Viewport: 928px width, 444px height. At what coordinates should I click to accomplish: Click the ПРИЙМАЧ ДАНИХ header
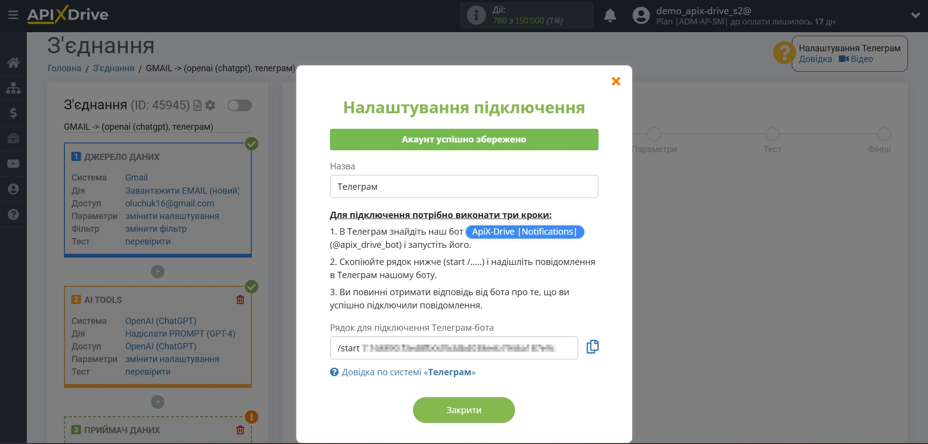pos(122,430)
